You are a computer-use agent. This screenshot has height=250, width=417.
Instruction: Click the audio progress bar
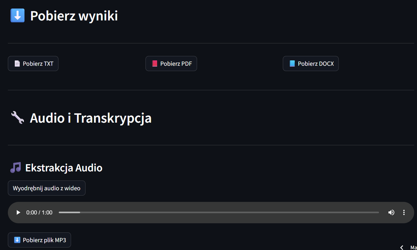click(218, 213)
